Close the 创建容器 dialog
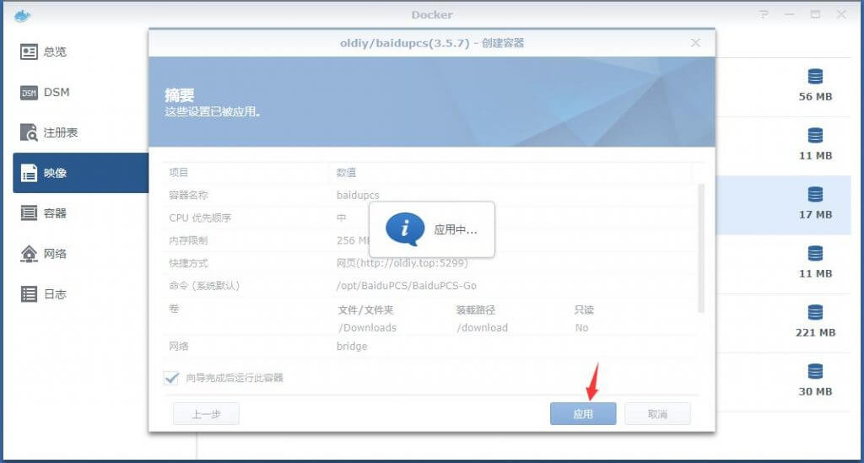 695,42
